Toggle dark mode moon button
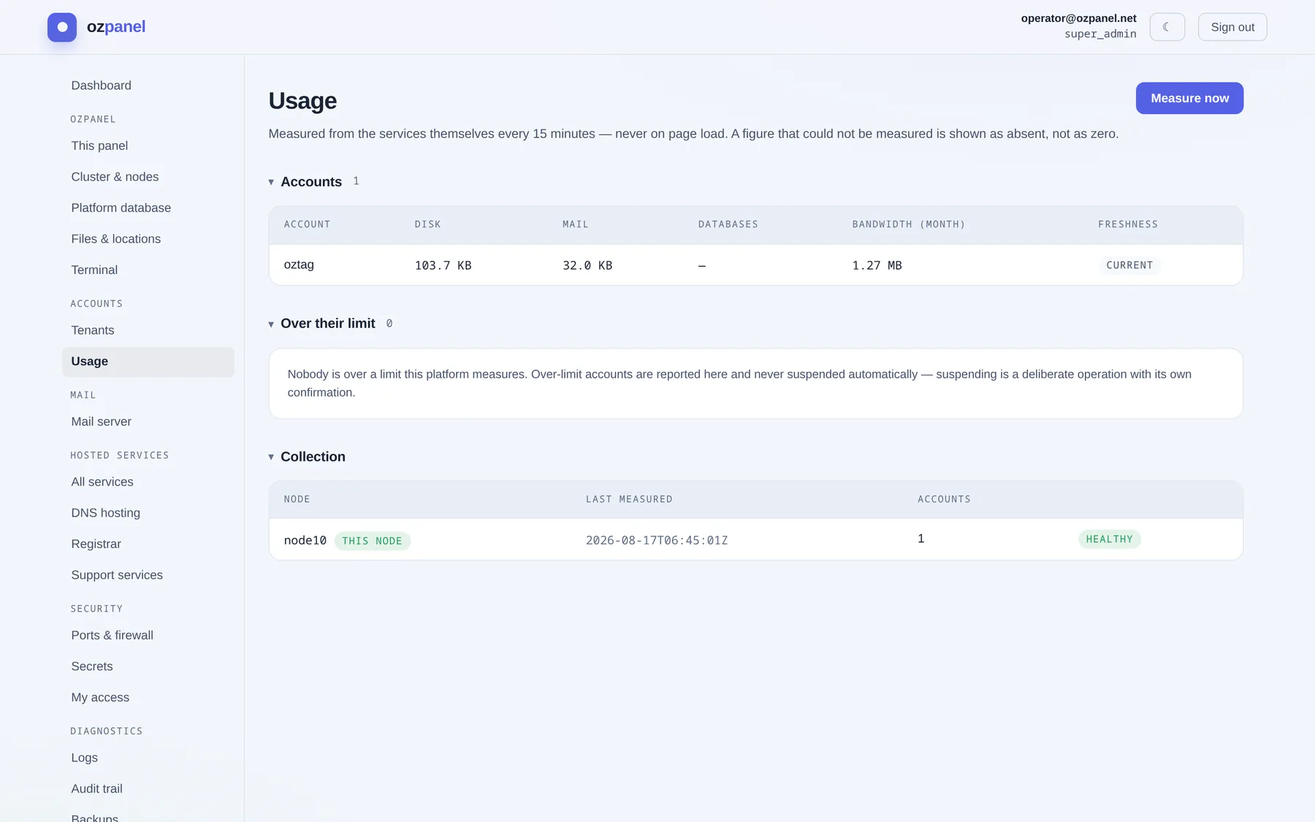The image size is (1315, 822). (x=1167, y=27)
